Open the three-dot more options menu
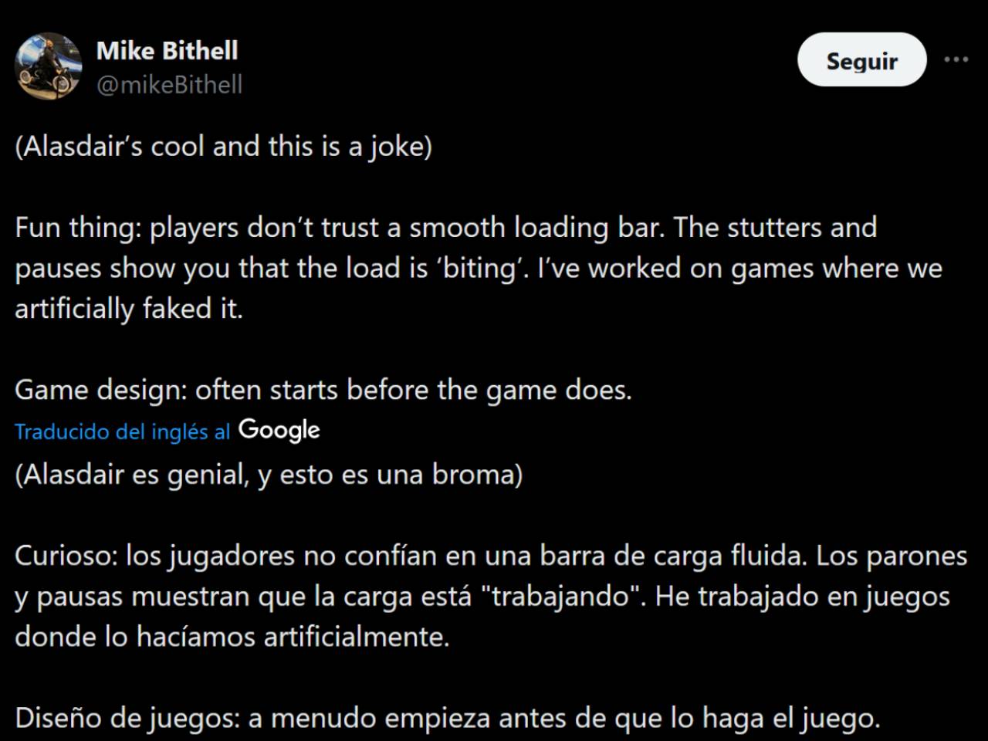The height and width of the screenshot is (741, 988). 956,59
